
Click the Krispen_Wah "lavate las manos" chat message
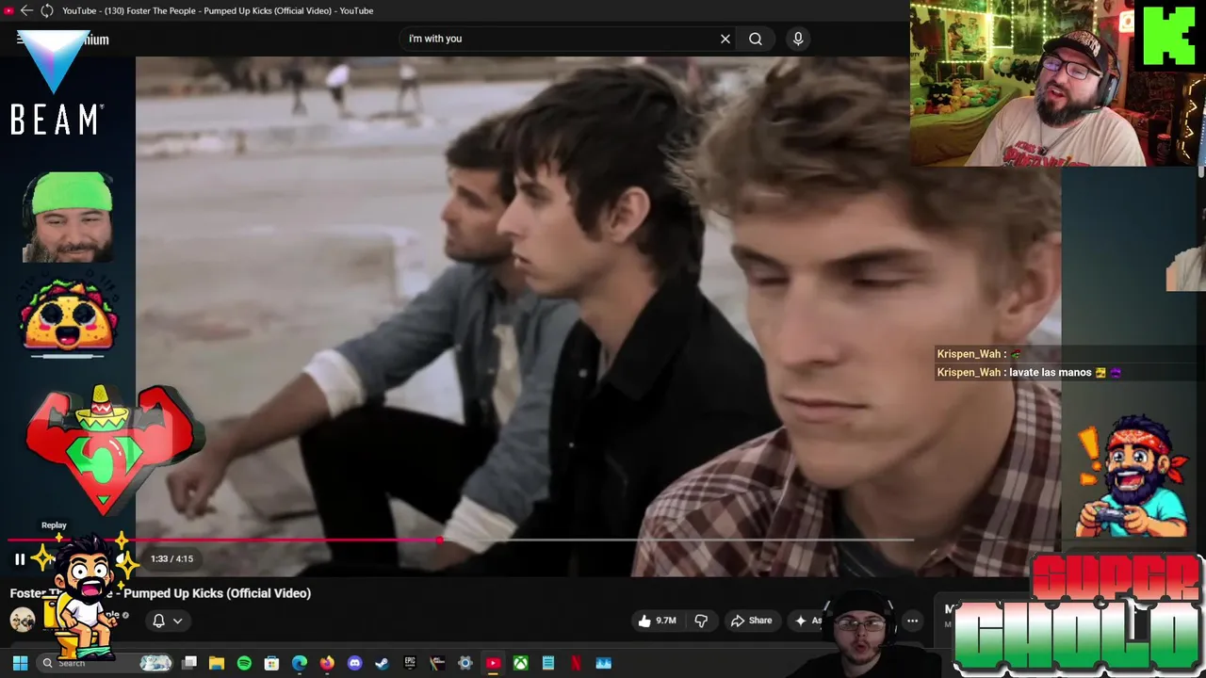[1029, 372]
